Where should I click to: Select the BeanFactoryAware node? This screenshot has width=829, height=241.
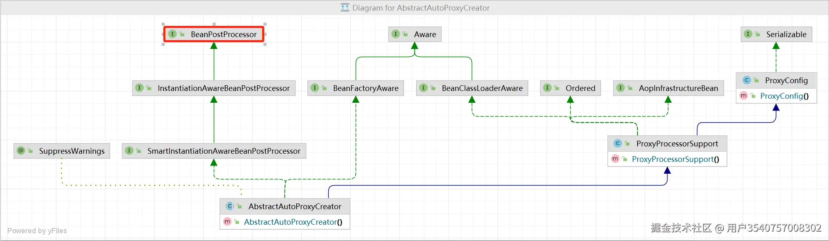point(356,88)
